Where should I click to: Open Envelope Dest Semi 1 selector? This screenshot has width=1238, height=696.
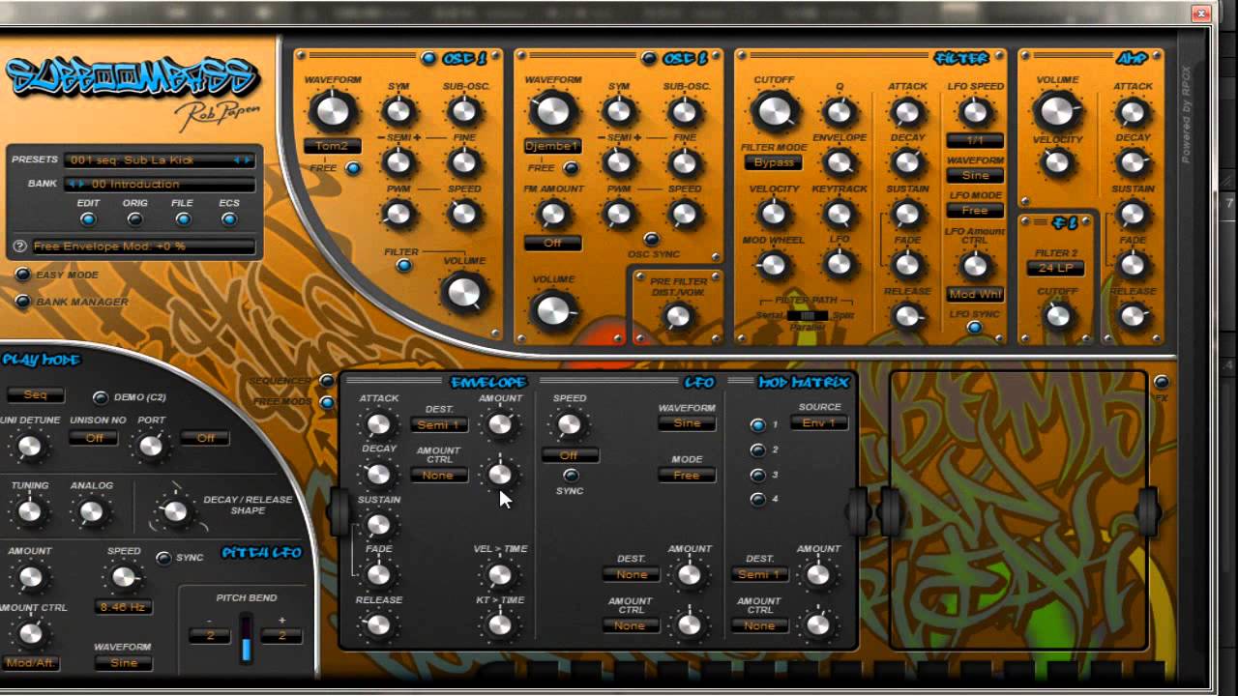[x=439, y=424]
